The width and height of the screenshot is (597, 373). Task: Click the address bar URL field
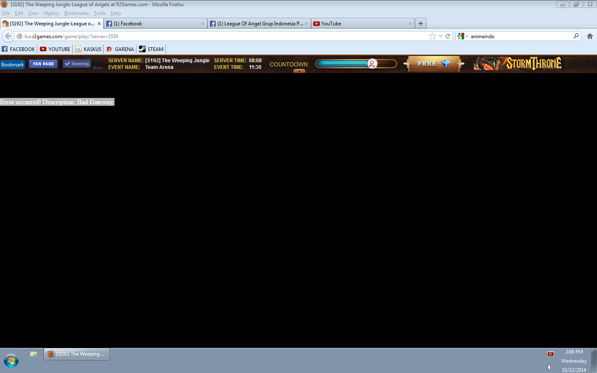coord(224,36)
